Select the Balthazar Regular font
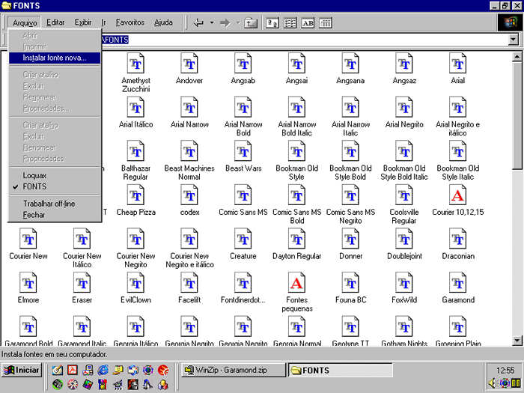This screenshot has width=524, height=393. (x=135, y=151)
